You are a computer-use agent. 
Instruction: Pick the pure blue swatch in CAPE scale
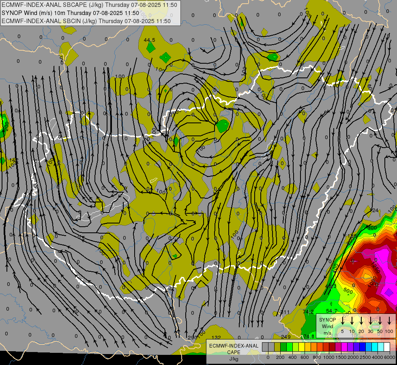click(x=363, y=347)
